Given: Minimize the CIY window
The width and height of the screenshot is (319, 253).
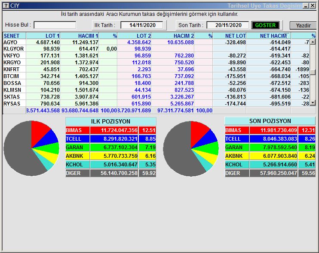Looking at the screenshot, I should tap(306, 6).
